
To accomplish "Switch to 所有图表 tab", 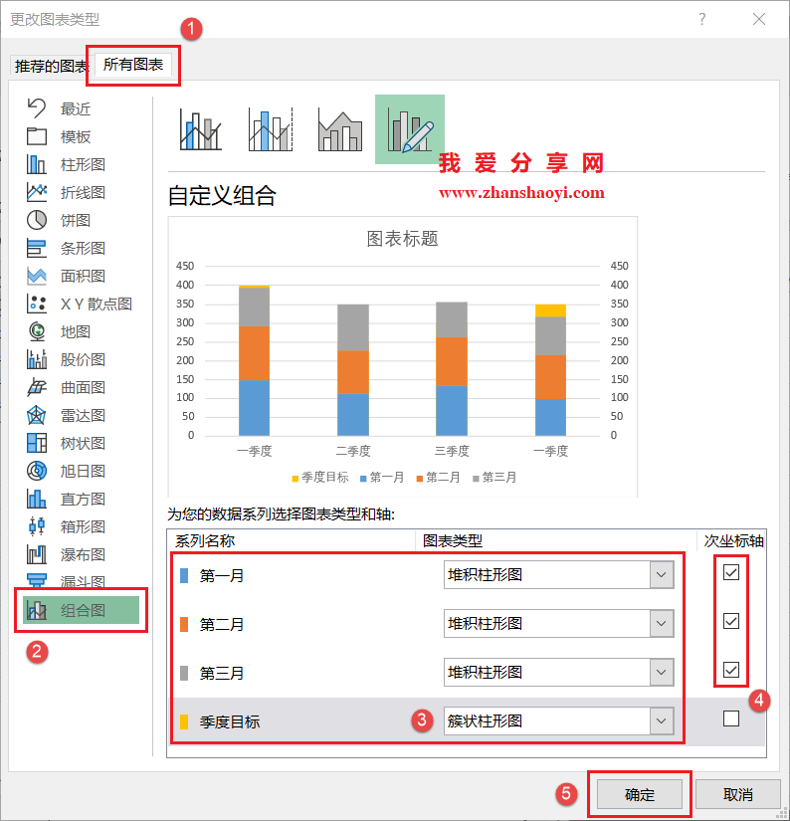I will click(133, 65).
